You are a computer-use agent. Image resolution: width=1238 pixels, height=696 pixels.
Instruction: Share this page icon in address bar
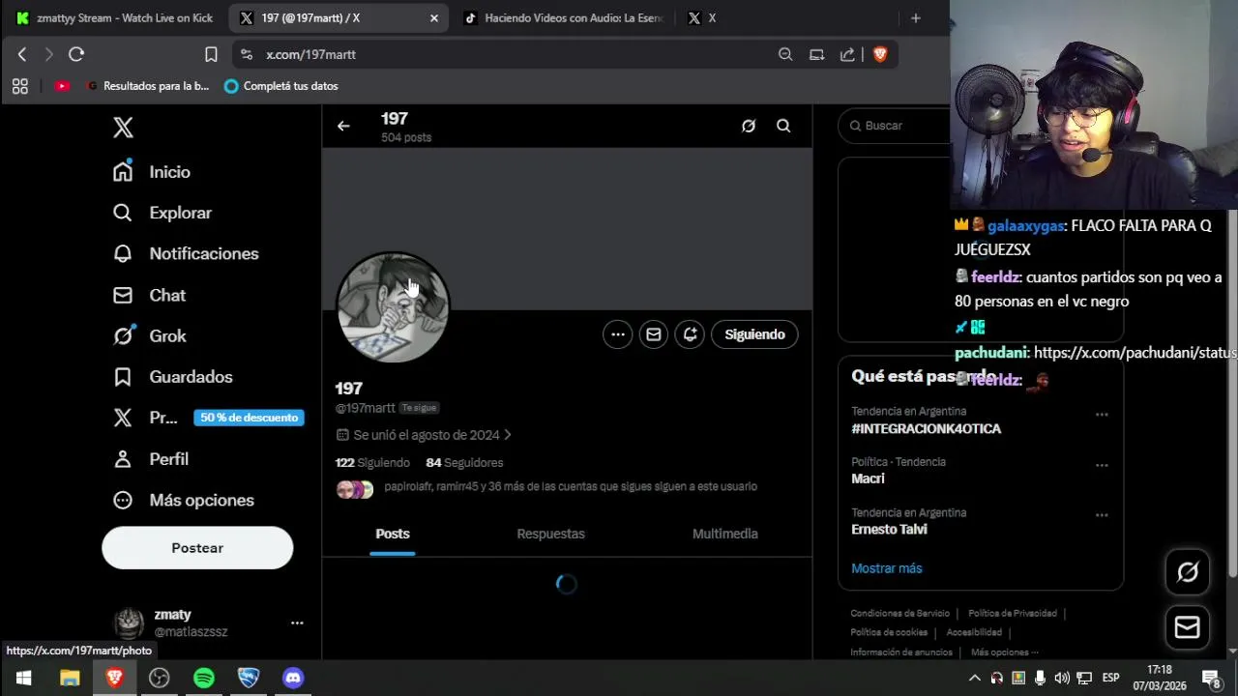[x=848, y=55]
